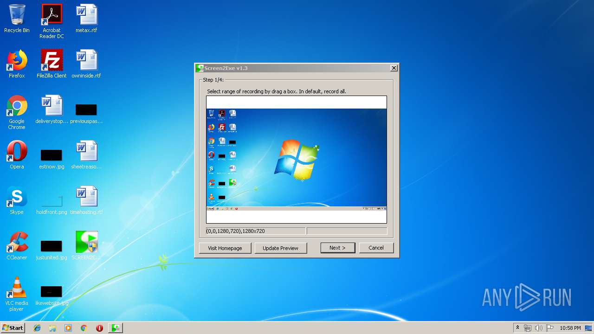Open the Windows Start menu
The height and width of the screenshot is (334, 594).
pos(13,328)
